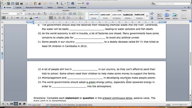Switch to the Layout ribbon tab

[x=18, y=7]
